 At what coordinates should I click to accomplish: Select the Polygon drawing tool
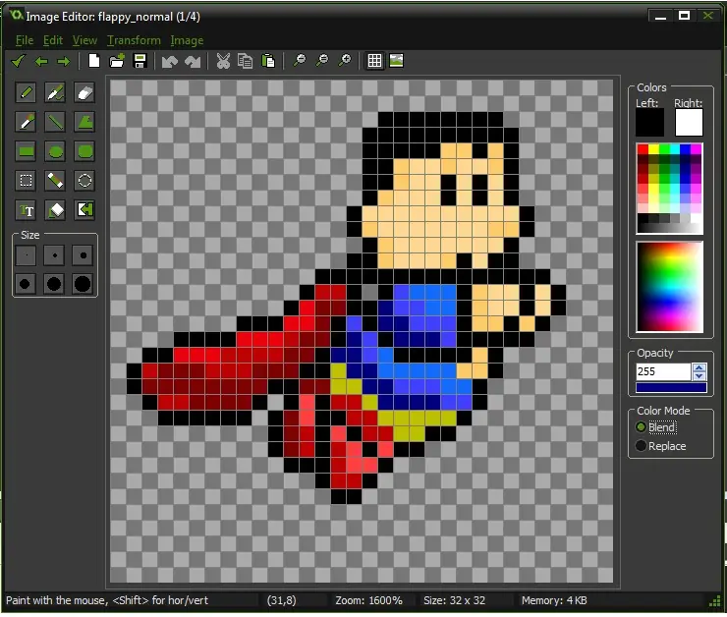tap(84, 122)
